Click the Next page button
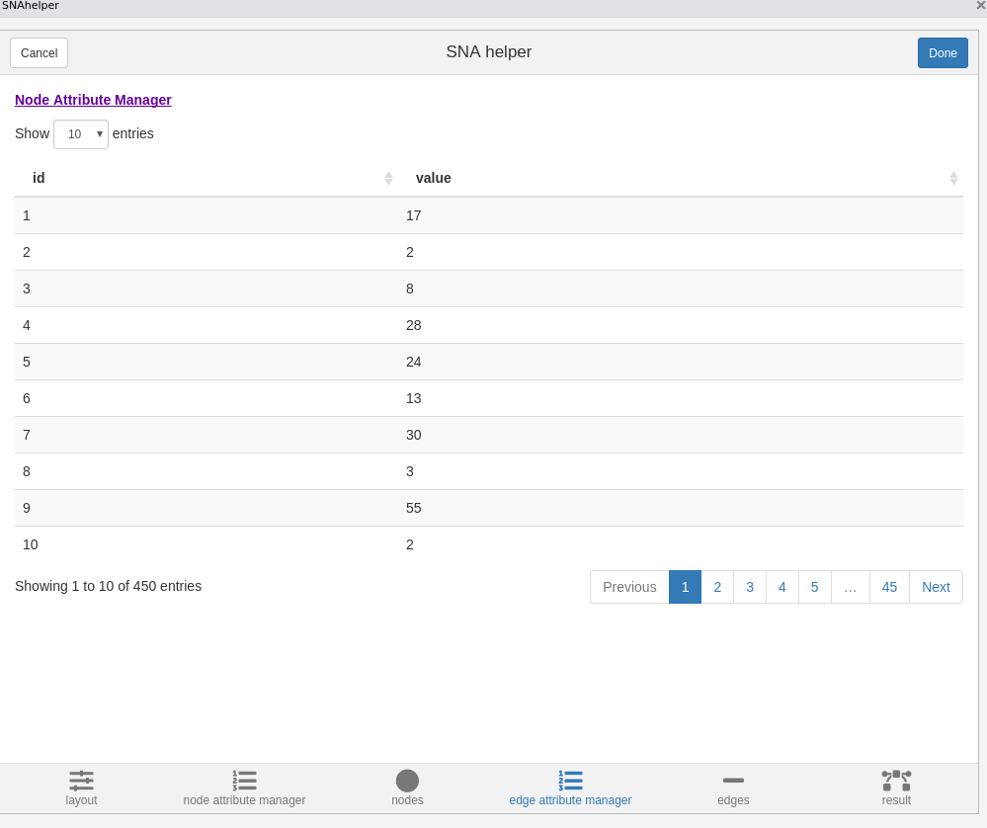The height and width of the screenshot is (828, 987). click(x=936, y=587)
